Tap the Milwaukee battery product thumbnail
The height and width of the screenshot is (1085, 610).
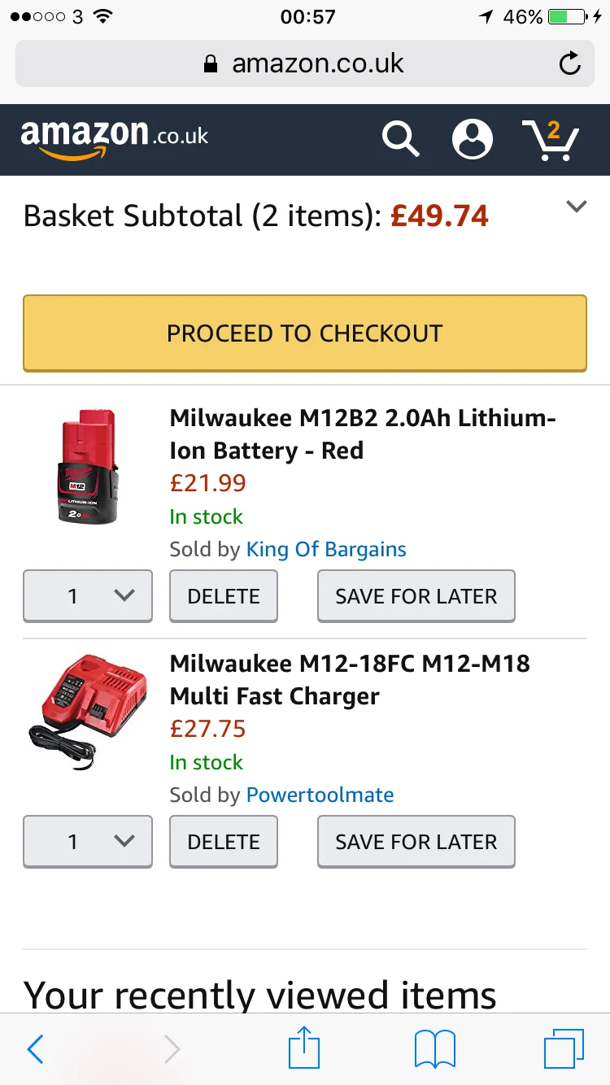(x=89, y=467)
